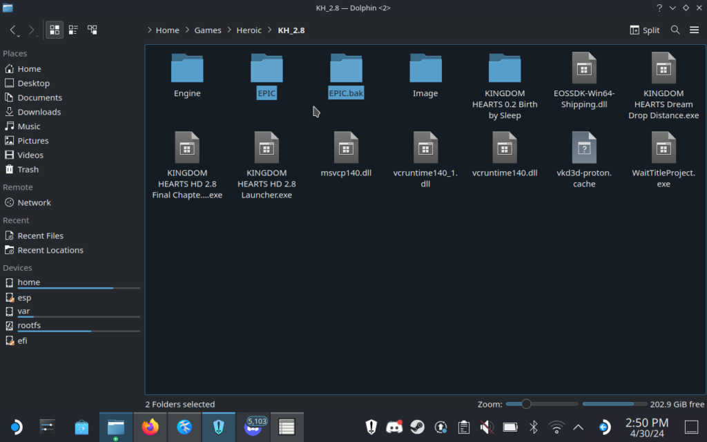This screenshot has width=707, height=442.
Task: Select the EPIC folder icon
Action: [267, 68]
